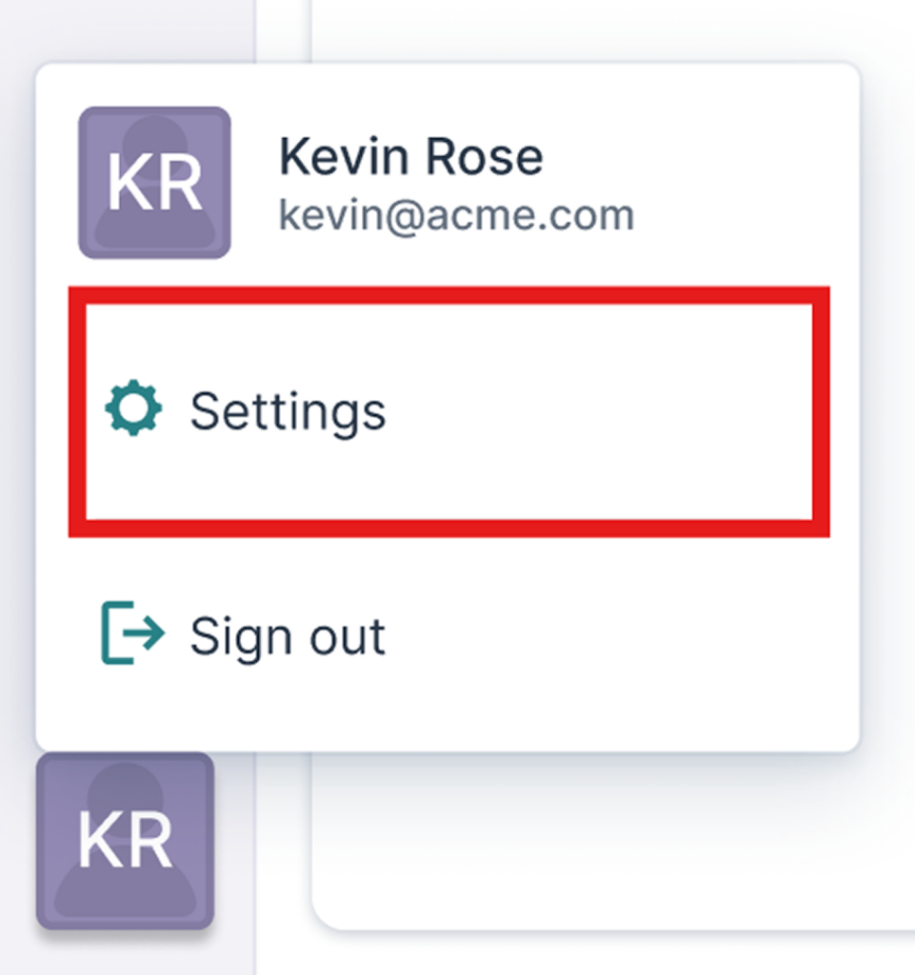The width and height of the screenshot is (915, 975).
Task: Click the letters KR on the sidebar avatar
Action: click(125, 843)
